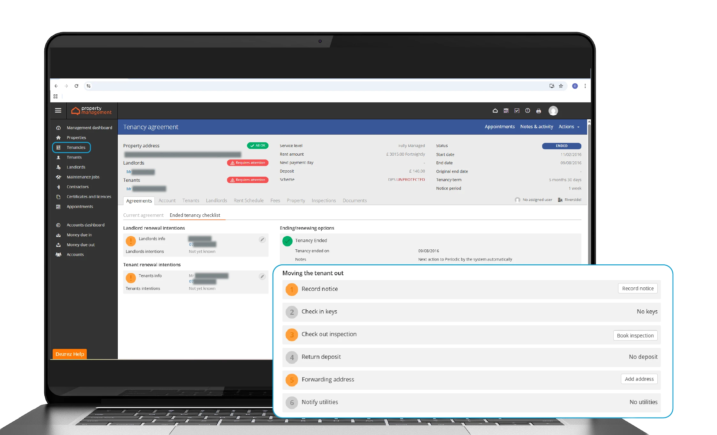Open the alerts exclamation icon
Image resolution: width=717 pixels, height=435 pixels.
pos(528,111)
